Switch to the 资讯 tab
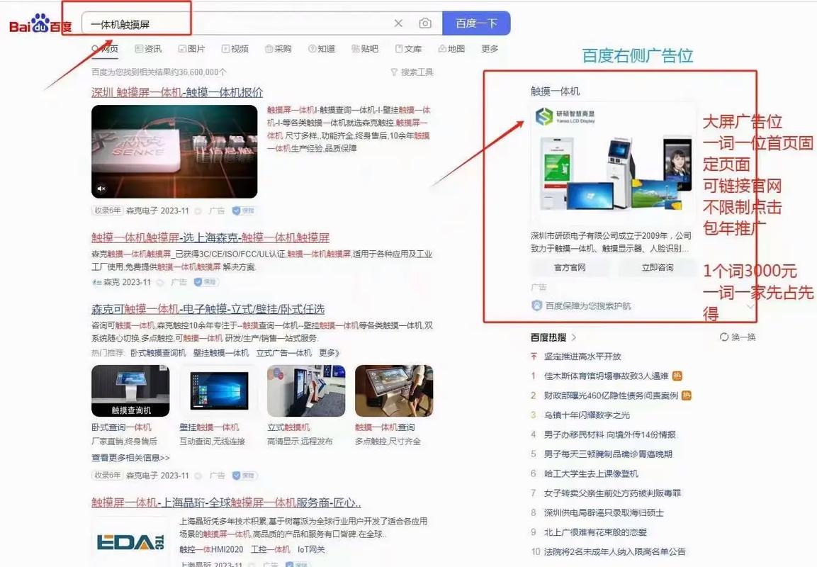The width and height of the screenshot is (817, 567). 149,48
